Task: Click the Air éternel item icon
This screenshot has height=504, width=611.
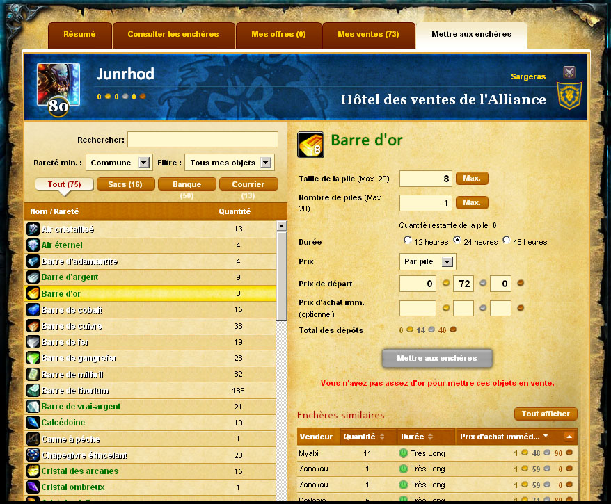Action: (33, 245)
